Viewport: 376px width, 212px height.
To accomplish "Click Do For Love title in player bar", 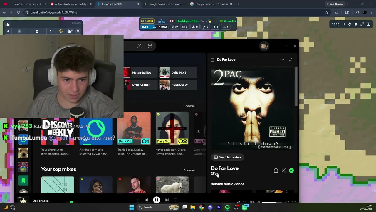I will point(41,201).
